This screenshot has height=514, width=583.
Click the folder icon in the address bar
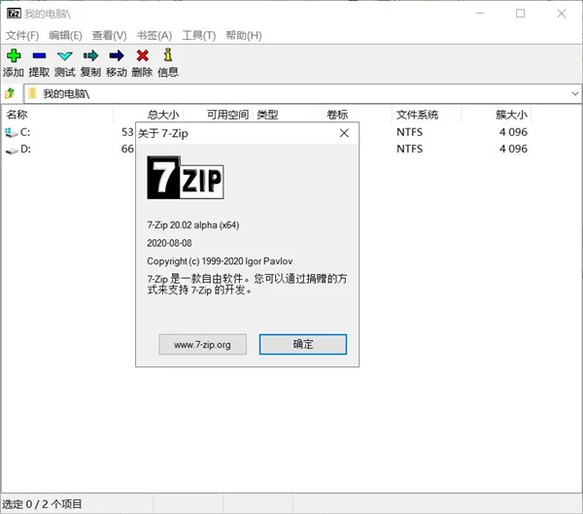[32, 93]
